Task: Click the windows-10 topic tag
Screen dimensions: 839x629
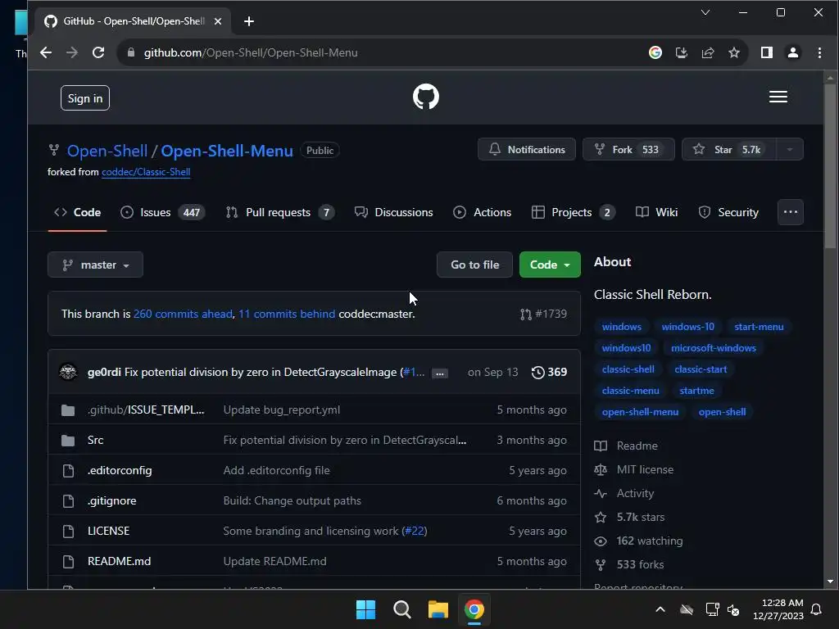Action: point(687,327)
